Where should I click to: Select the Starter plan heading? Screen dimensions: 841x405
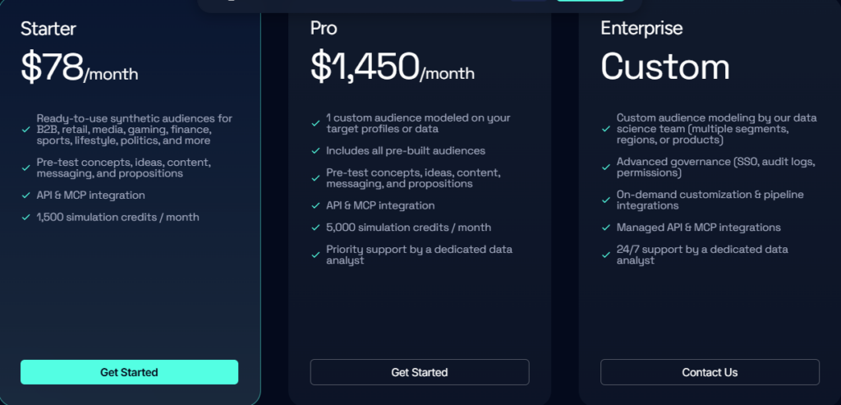coord(48,29)
